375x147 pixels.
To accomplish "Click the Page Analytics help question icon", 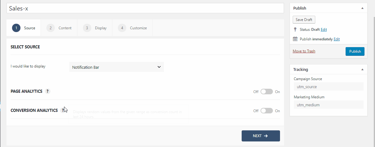I will [x=47, y=91].
